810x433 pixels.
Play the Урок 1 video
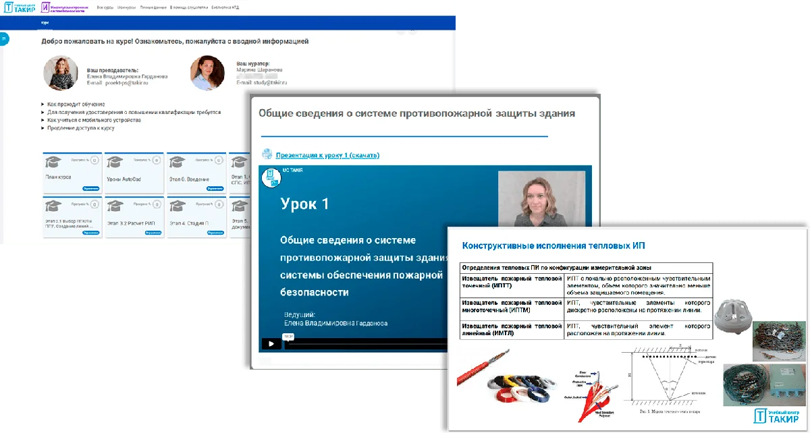coord(271,343)
